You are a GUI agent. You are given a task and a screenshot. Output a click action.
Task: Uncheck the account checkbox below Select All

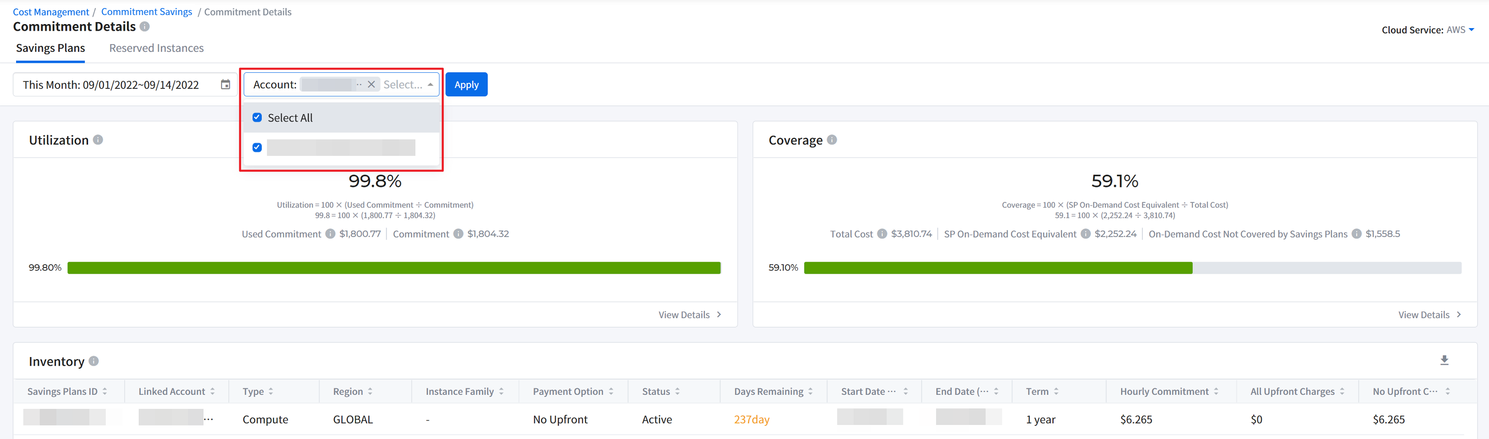(257, 148)
